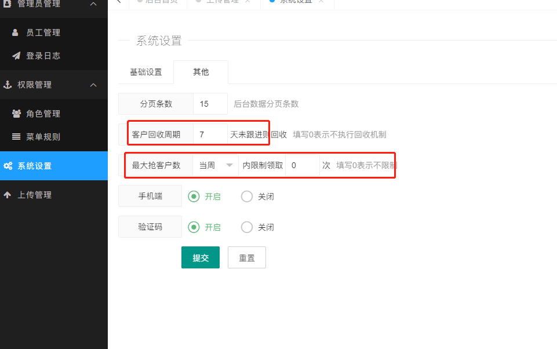Enable the 手机端 开启 radio option
Viewport: 557px width, 349px height.
[194, 197]
